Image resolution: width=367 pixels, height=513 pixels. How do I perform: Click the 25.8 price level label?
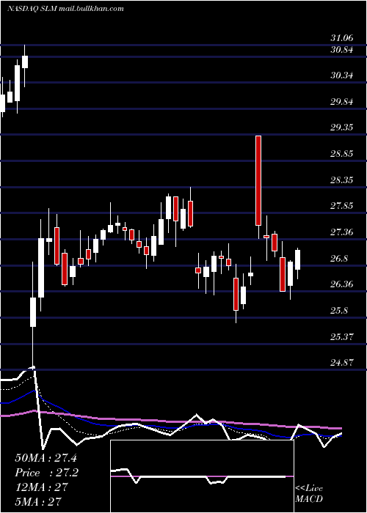pyautogui.click(x=339, y=311)
